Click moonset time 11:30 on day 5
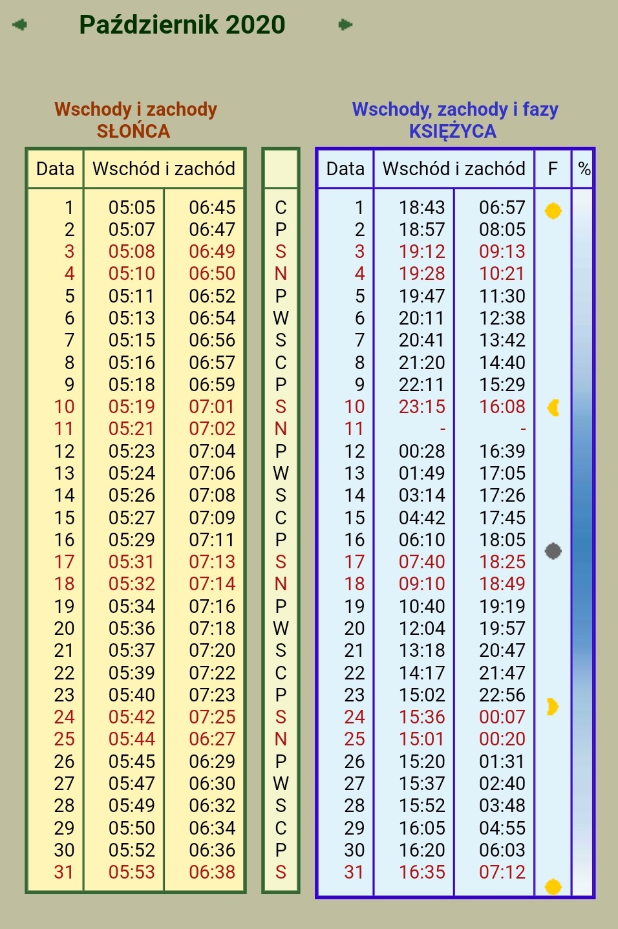The height and width of the screenshot is (929, 618). (x=502, y=296)
